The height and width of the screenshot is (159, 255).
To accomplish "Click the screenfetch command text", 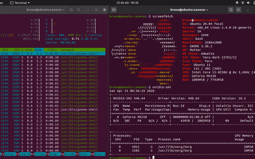I will (x=163, y=16).
